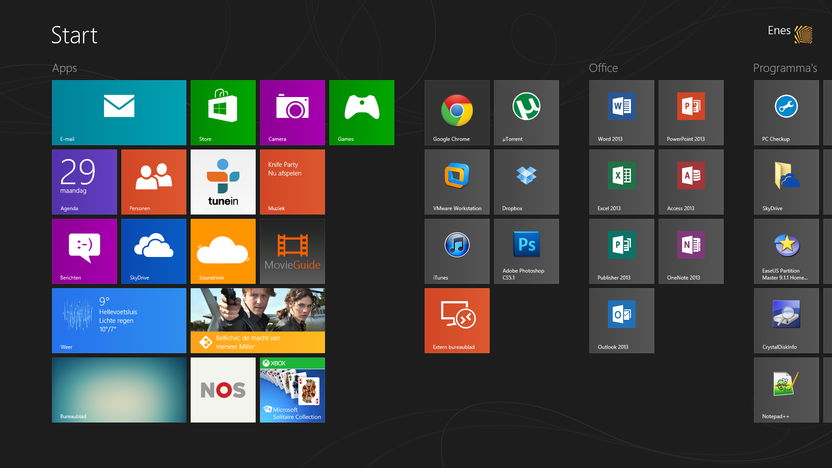Open the Dropbox tile

tap(526, 182)
